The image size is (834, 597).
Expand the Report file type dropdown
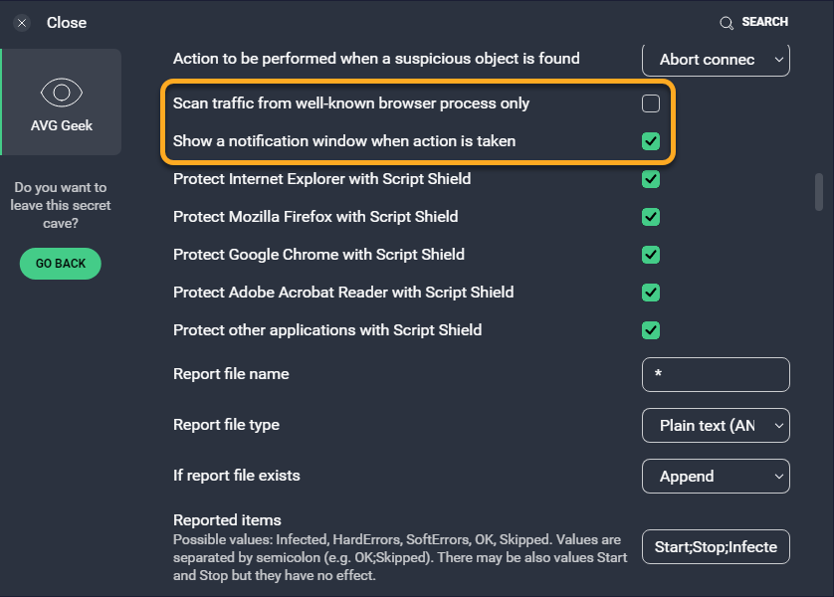(x=716, y=426)
